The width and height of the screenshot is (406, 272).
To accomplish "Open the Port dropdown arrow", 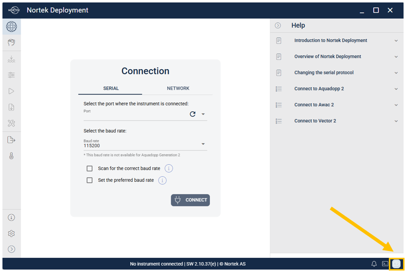I will 203,114.
